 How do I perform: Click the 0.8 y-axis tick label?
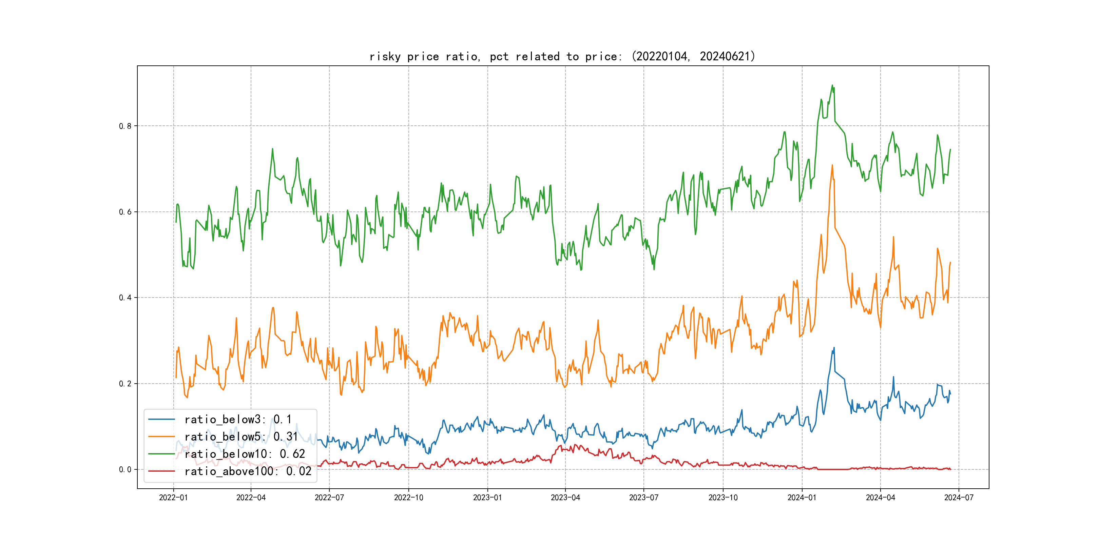[125, 126]
